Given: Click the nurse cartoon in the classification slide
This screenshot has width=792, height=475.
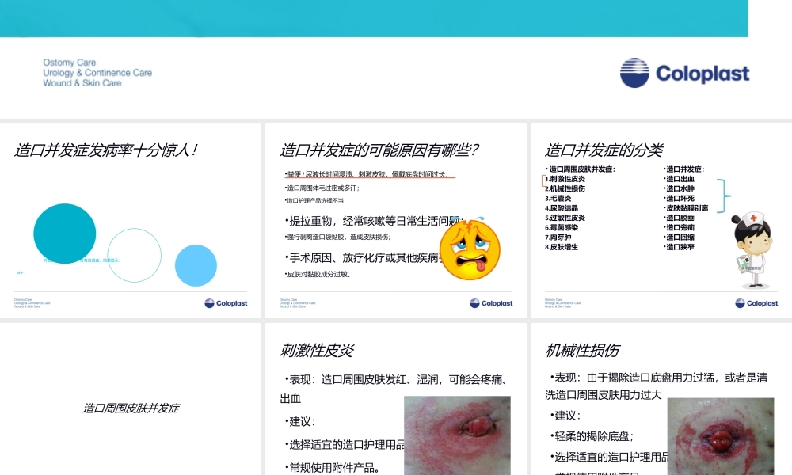Looking at the screenshot, I should pos(753,250).
